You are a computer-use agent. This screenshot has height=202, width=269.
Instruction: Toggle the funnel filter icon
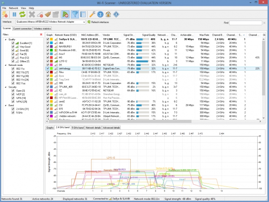75,14
